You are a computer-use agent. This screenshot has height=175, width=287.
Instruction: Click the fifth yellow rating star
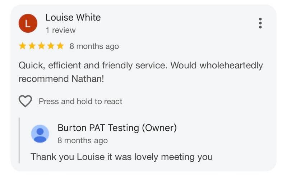60,46
